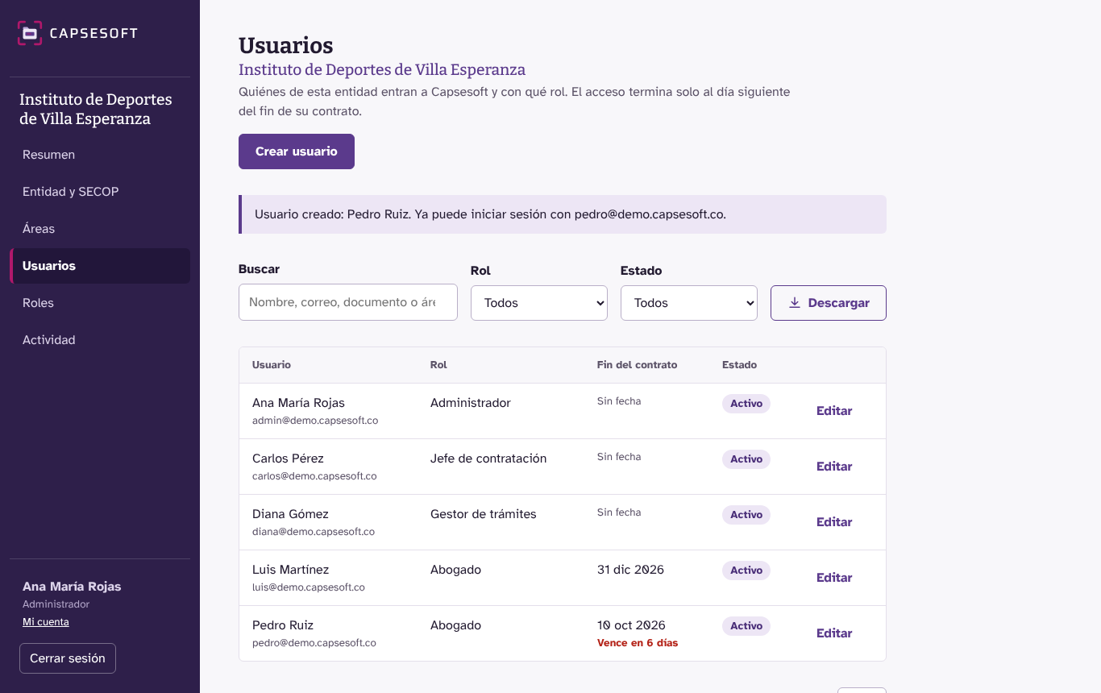Open the Rol filter dropdown
Image resolution: width=1101 pixels, height=693 pixels.
click(539, 303)
